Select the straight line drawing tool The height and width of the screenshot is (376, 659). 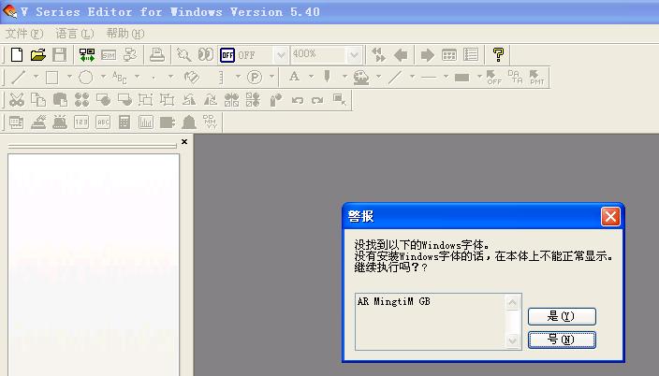[18, 78]
